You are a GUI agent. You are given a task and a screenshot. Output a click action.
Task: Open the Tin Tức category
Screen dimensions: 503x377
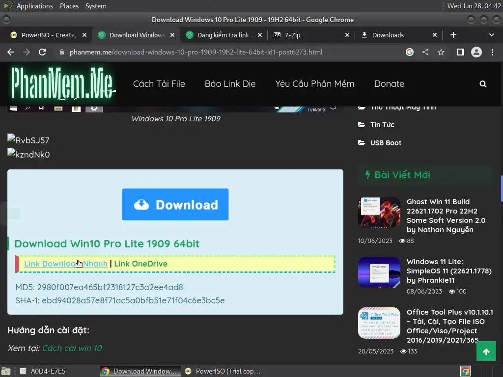(x=382, y=125)
